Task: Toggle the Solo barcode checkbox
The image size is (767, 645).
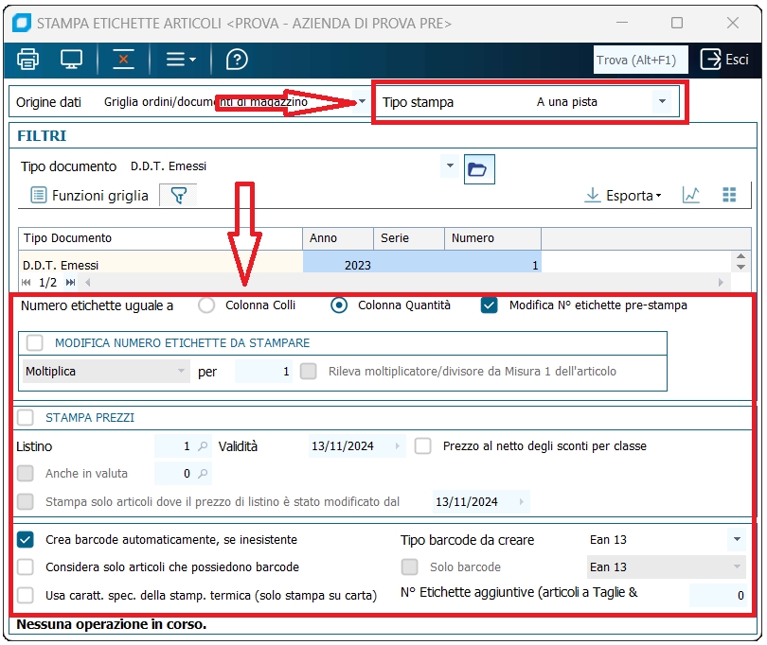Action: click(410, 567)
